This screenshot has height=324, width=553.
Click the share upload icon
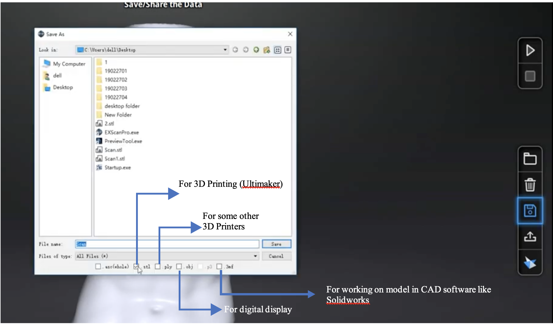coord(530,236)
